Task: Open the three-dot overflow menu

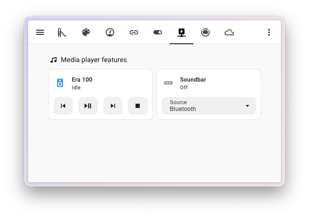Action: pyautogui.click(x=269, y=32)
